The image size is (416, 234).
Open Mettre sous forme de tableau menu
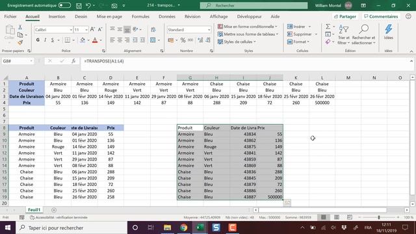[248, 34]
